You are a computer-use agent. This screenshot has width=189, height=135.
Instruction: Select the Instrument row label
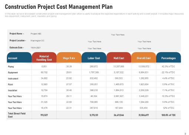click(x=13, y=78)
